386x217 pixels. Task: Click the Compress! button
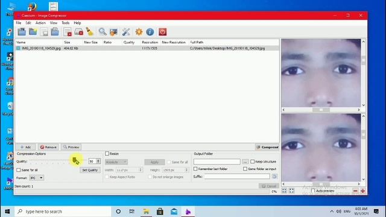pos(267,147)
